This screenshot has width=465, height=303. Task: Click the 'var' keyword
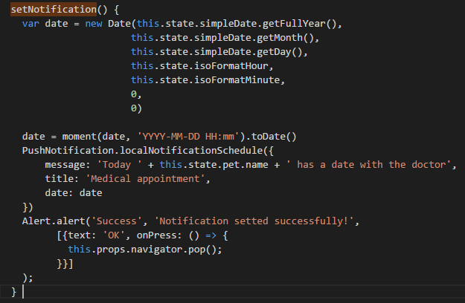tap(31, 24)
